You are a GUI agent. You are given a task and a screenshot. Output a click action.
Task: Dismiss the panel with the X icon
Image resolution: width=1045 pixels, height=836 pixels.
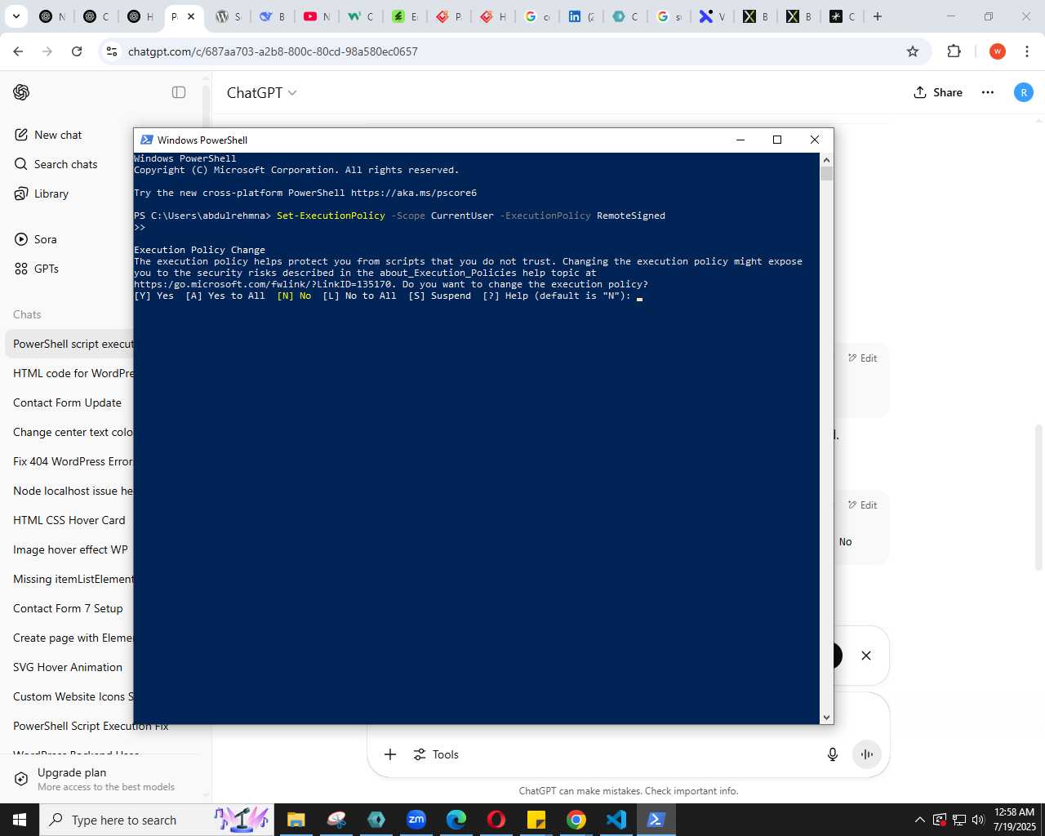point(866,656)
